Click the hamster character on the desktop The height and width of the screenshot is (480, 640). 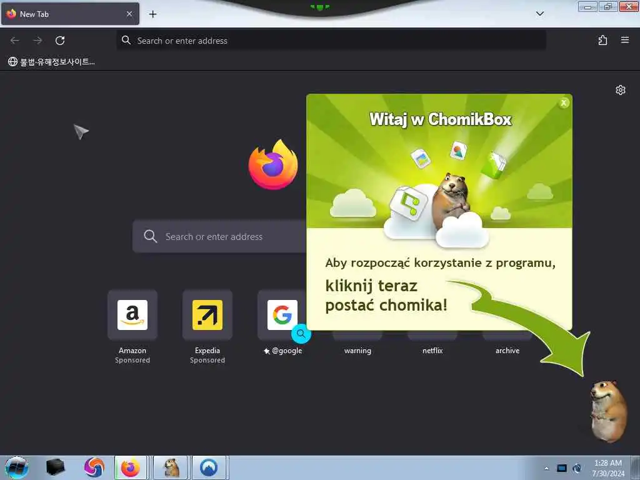point(608,411)
